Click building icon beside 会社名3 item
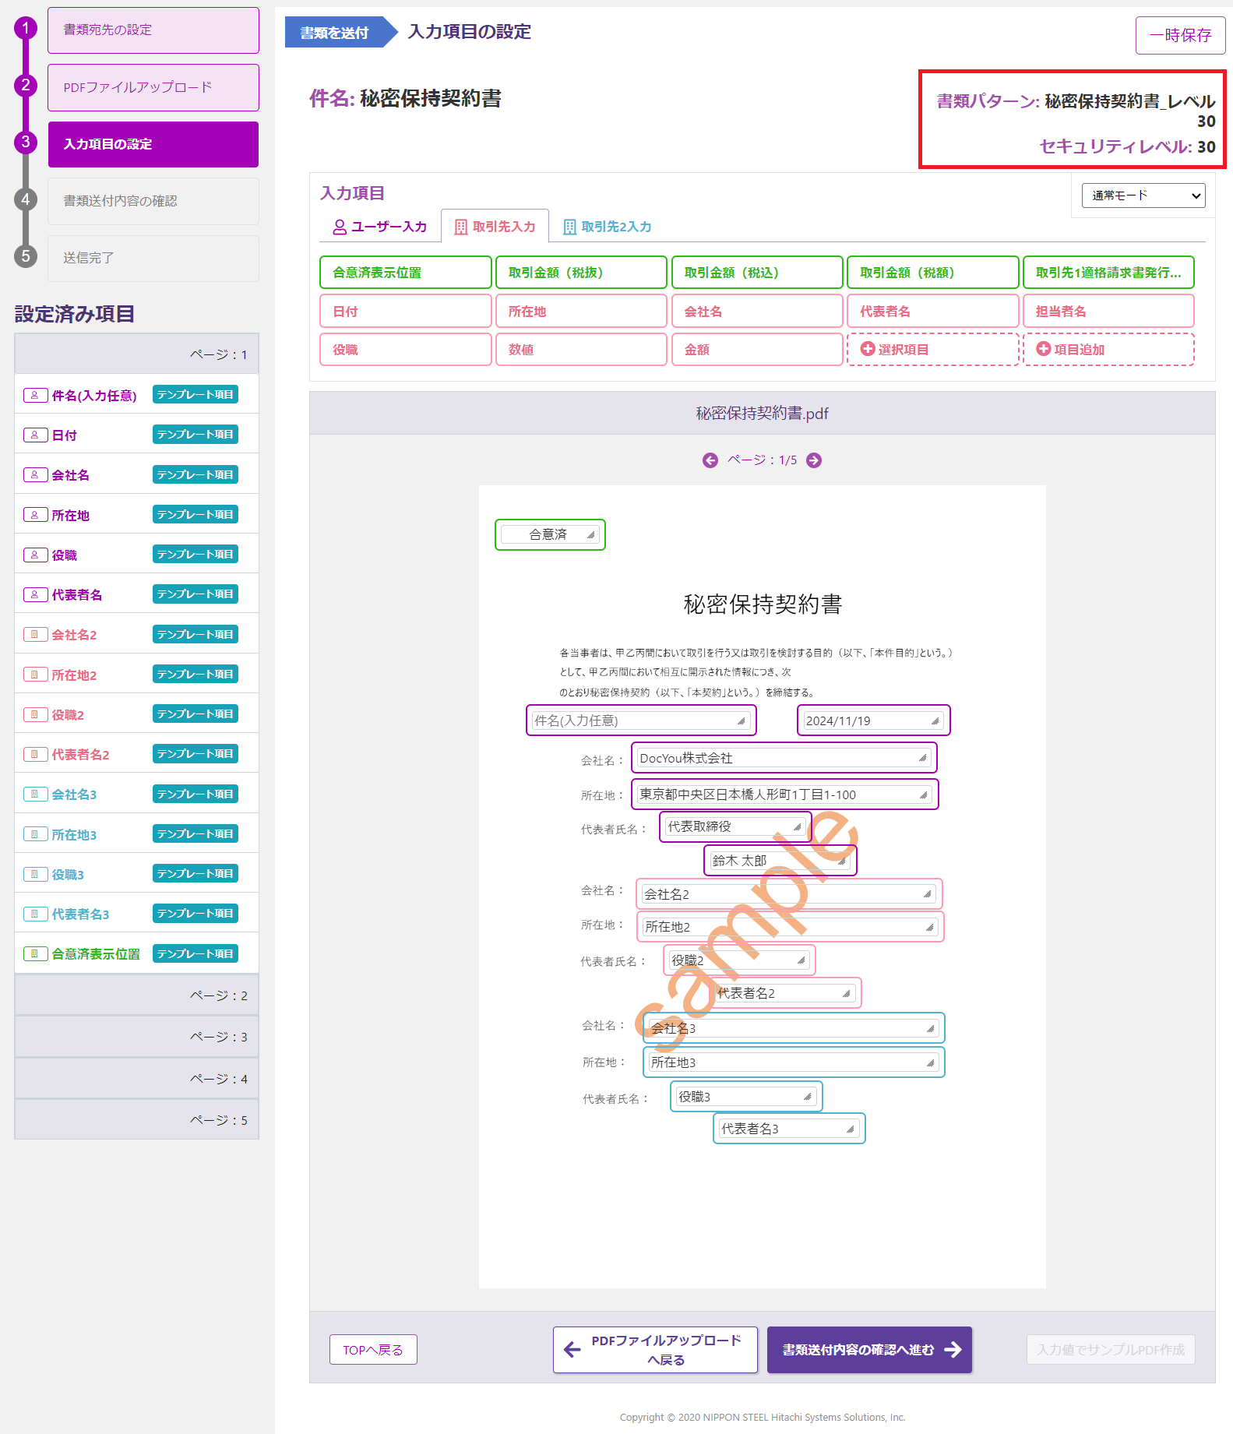 pos(35,795)
